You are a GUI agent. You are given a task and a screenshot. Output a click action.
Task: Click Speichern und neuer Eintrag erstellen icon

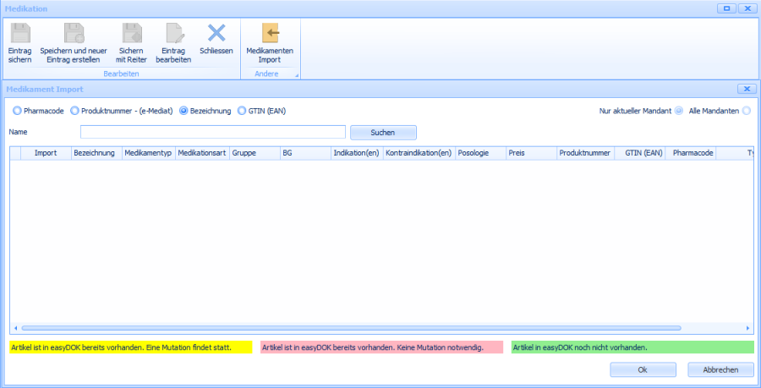(74, 34)
